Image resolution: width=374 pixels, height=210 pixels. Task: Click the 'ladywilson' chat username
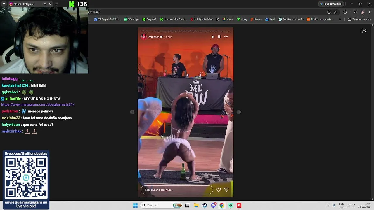tap(11, 125)
